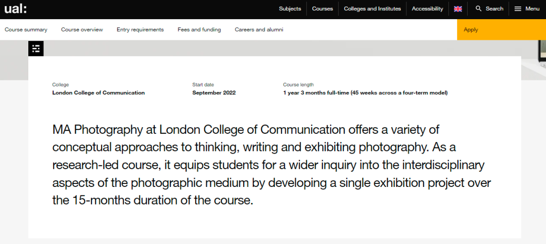Click the yellow Apply button
Image resolution: width=546 pixels, height=244 pixels.
[x=502, y=30]
